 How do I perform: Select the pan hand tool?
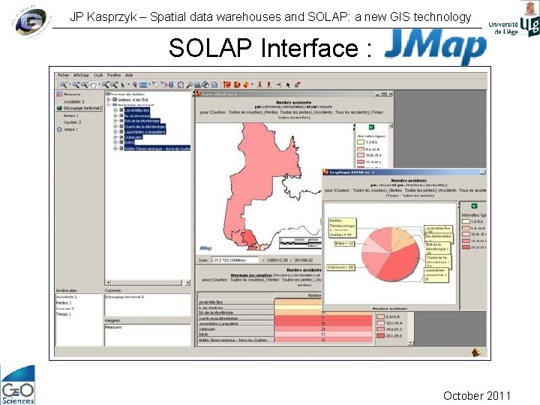tap(93, 85)
